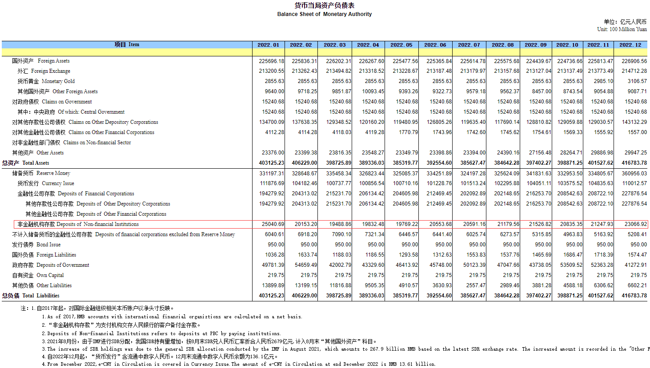The height and width of the screenshot is (368, 650).
Task: Select Non-financial Institutions deposit value 23066.92
Action: point(636,225)
